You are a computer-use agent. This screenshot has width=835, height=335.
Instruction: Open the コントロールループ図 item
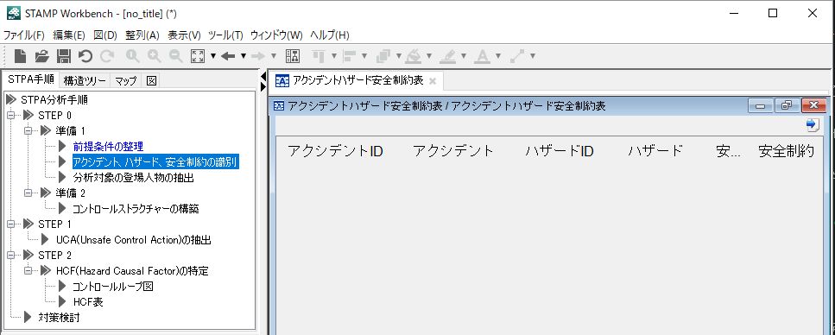pos(113,287)
